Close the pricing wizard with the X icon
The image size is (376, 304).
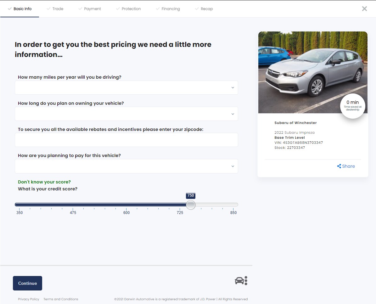(364, 8)
